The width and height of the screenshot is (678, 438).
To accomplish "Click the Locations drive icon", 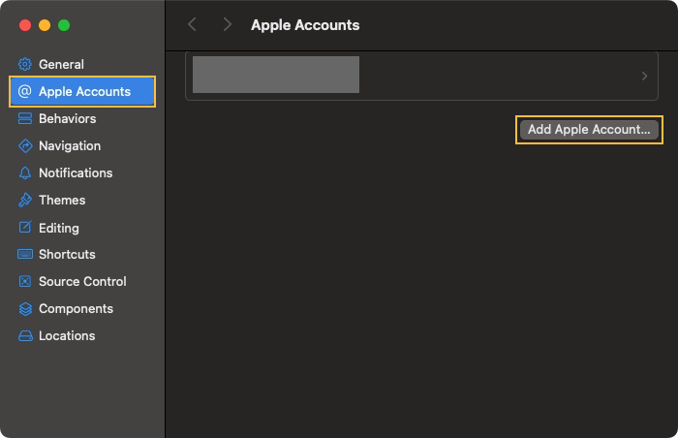I will point(25,336).
